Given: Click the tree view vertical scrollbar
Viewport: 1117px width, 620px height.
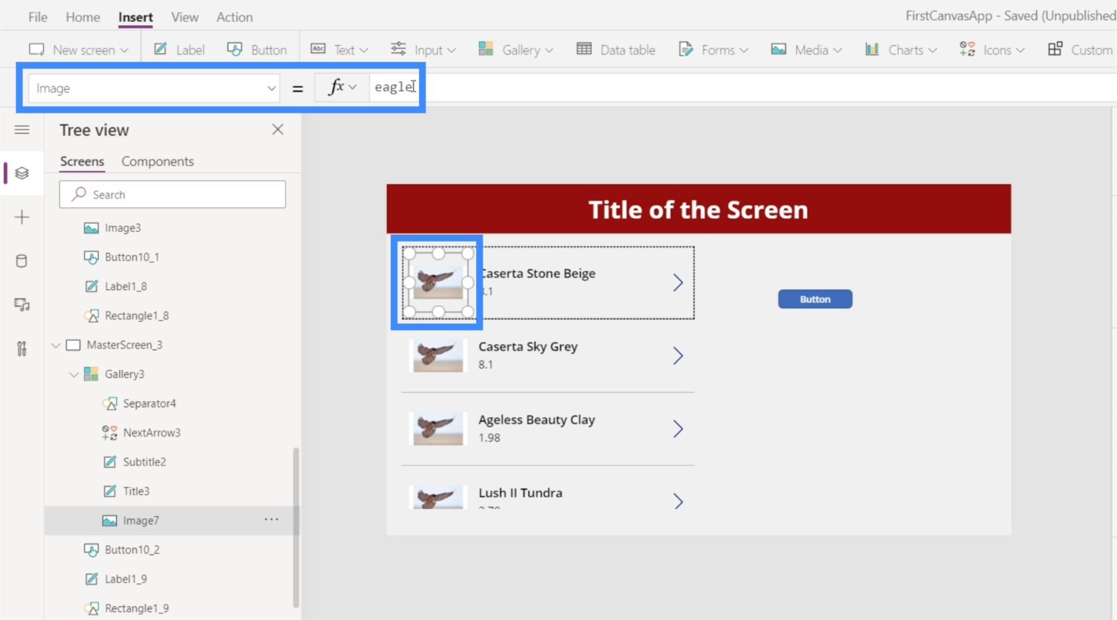Looking at the screenshot, I should (x=296, y=527).
